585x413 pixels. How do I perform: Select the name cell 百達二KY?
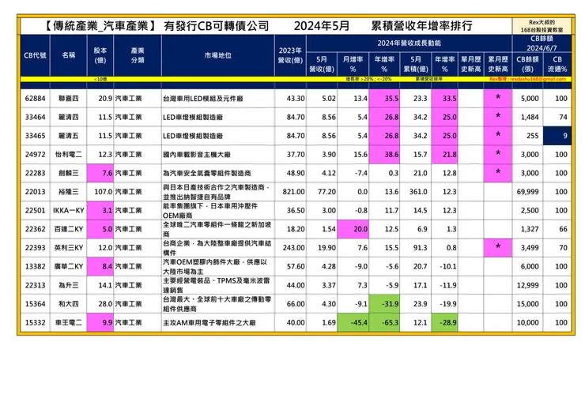68,229
